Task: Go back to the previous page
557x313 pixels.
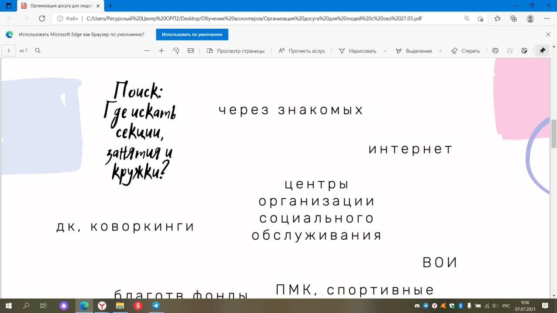Action: [x=10, y=18]
